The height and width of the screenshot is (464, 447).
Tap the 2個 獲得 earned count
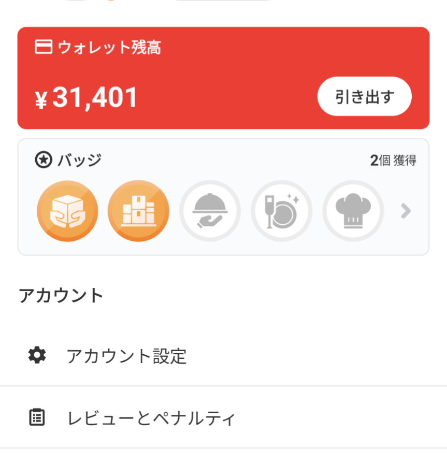393,161
